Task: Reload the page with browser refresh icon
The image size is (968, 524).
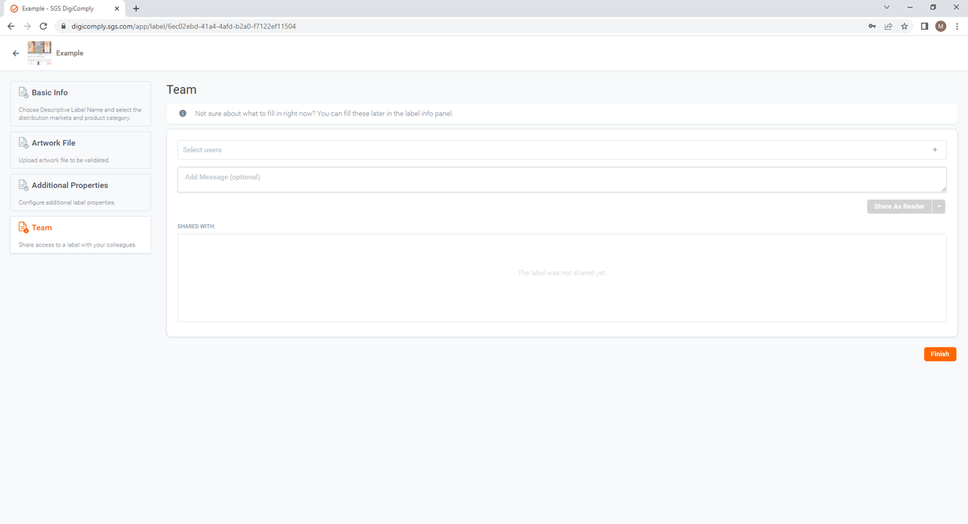Action: pos(43,26)
